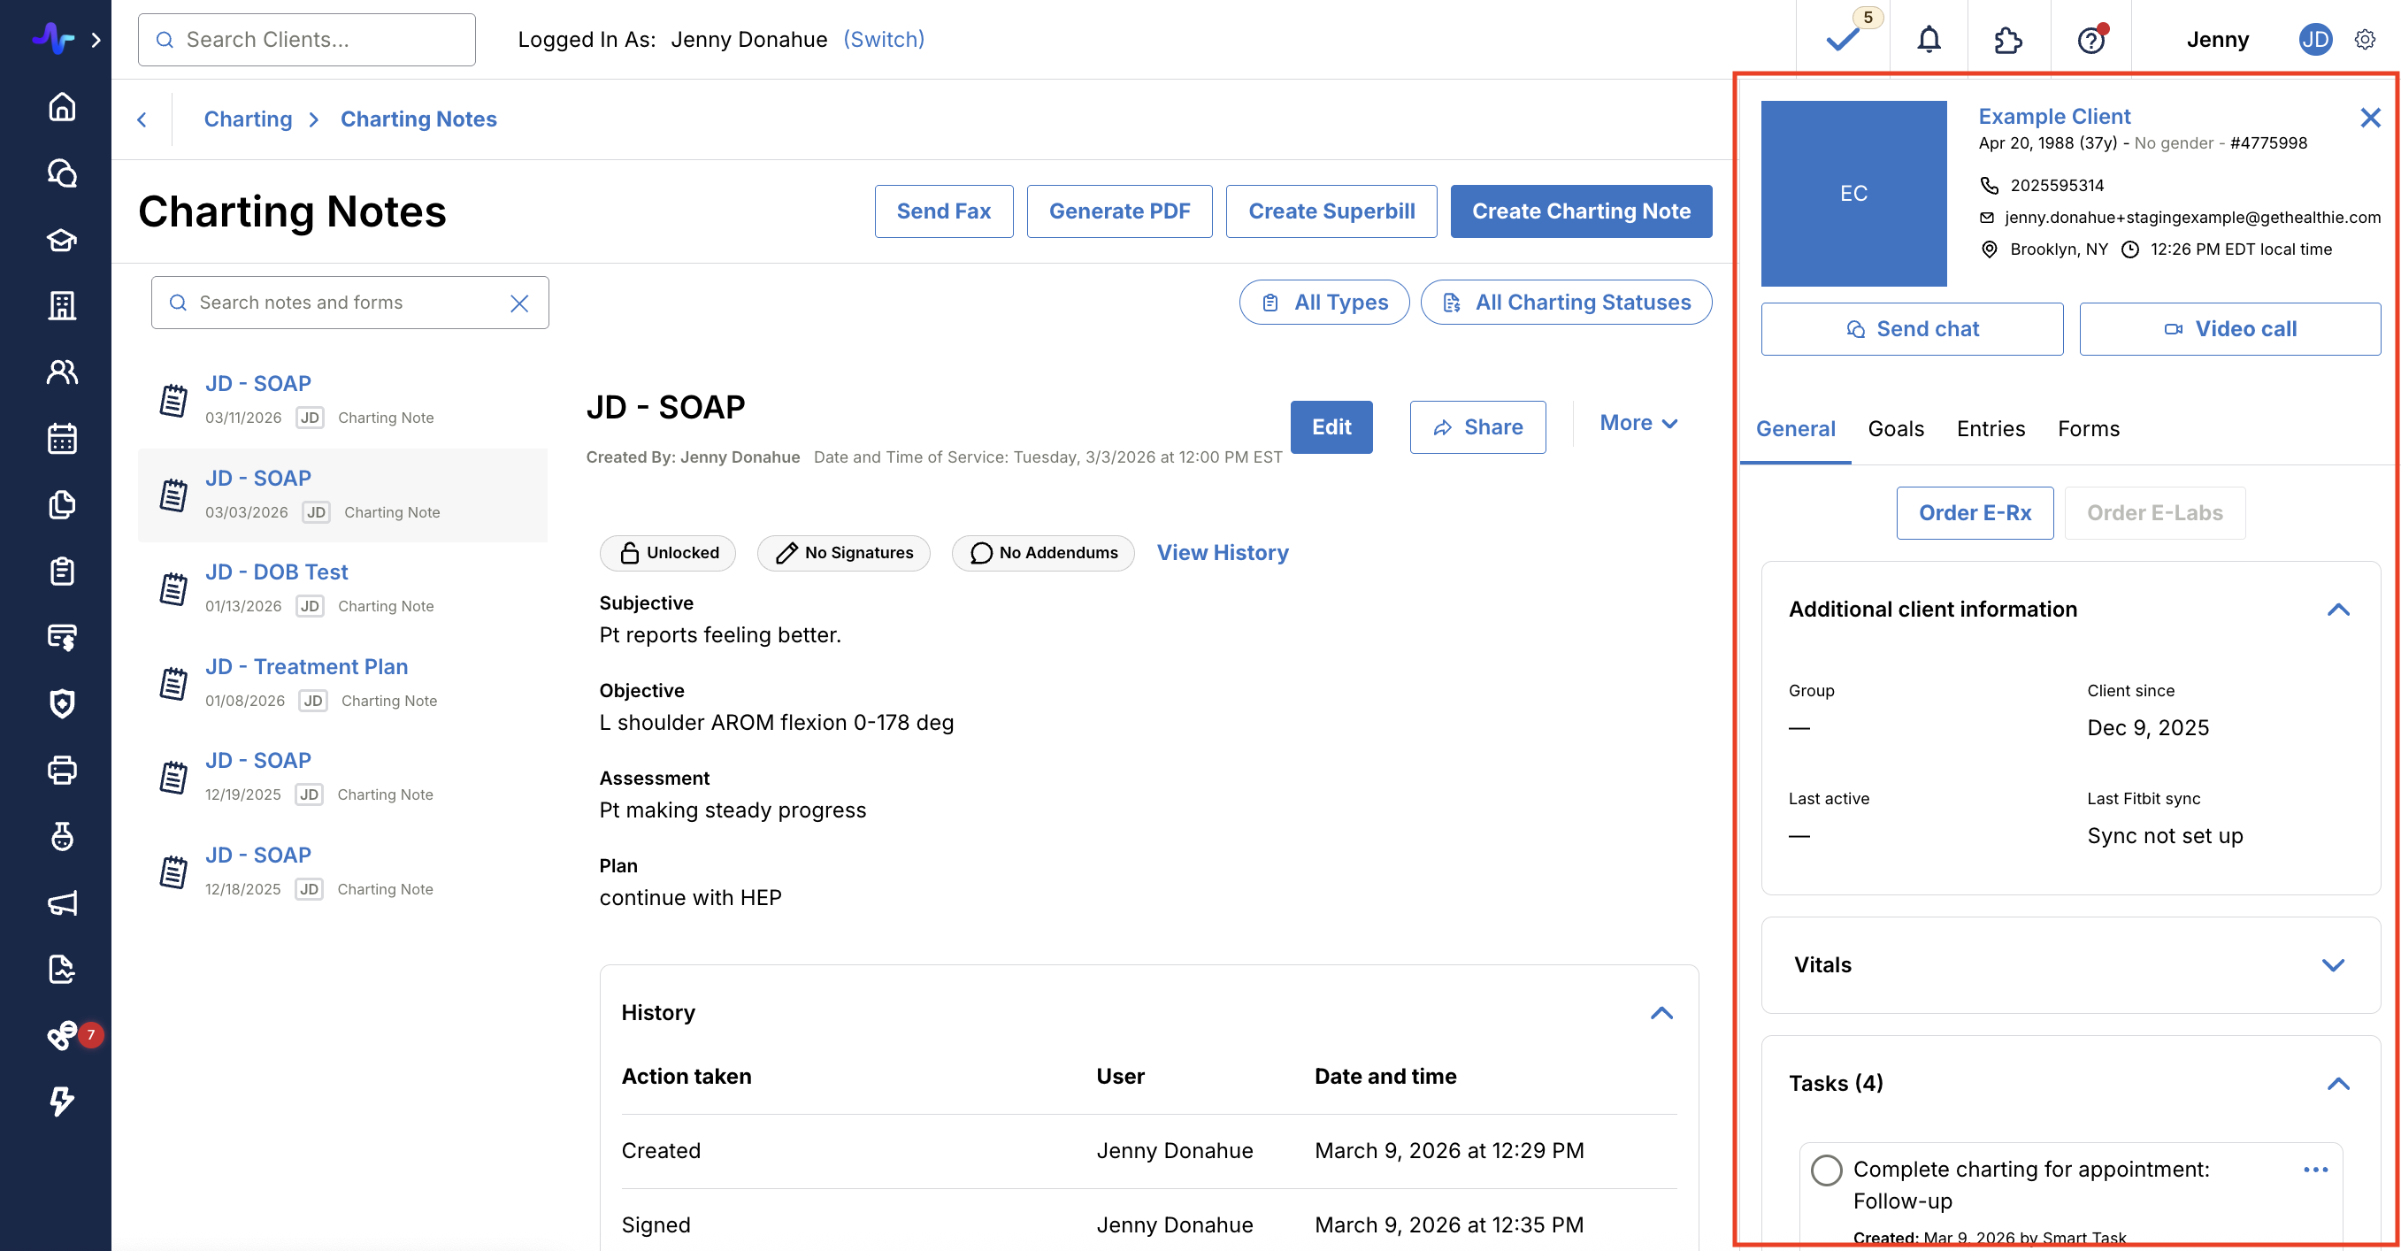Click the Create Charting Note button
This screenshot has height=1251, width=2401.
pos(1580,211)
